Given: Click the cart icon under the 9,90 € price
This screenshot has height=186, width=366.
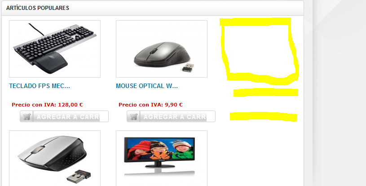Looking at the screenshot, I should coord(133,116).
